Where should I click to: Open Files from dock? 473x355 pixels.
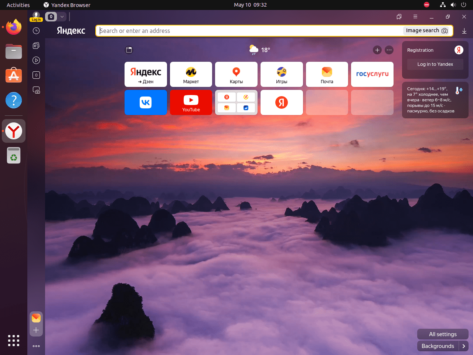[14, 51]
